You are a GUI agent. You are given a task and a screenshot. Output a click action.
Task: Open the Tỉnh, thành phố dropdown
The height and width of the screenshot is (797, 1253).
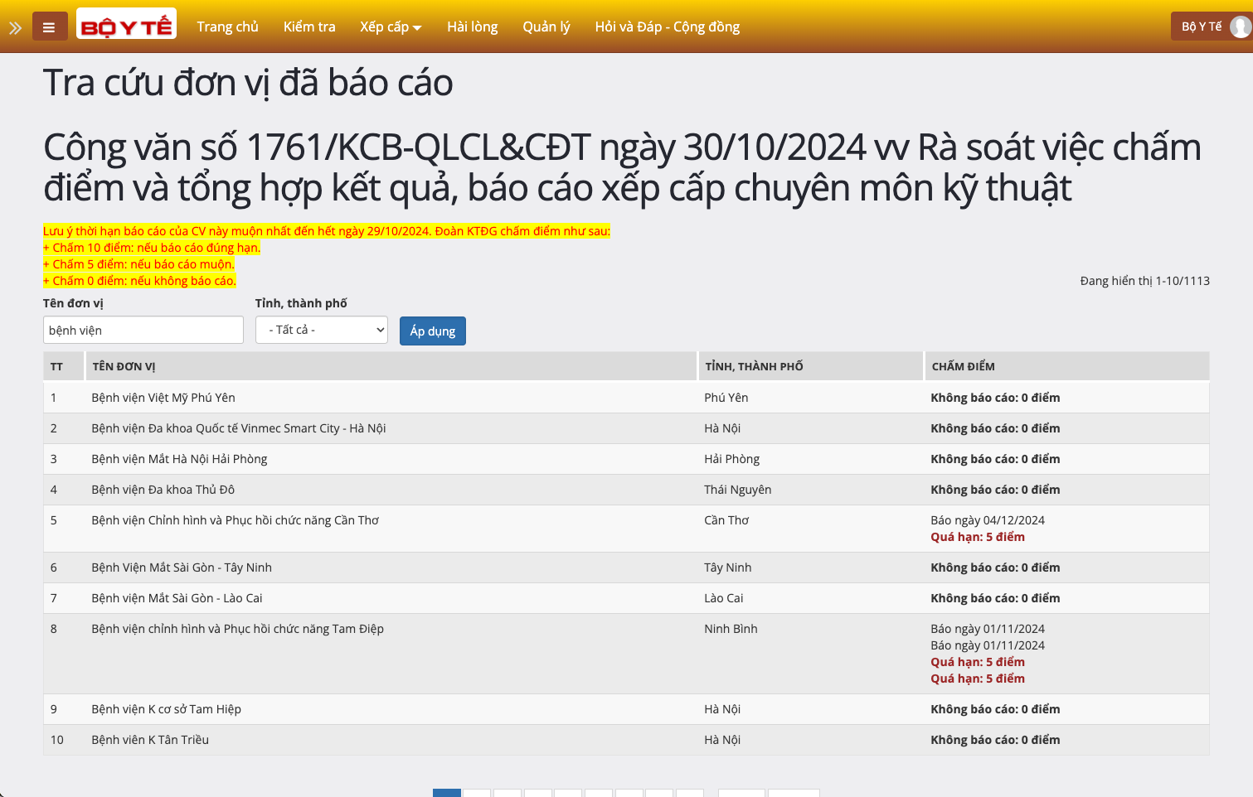click(x=322, y=330)
